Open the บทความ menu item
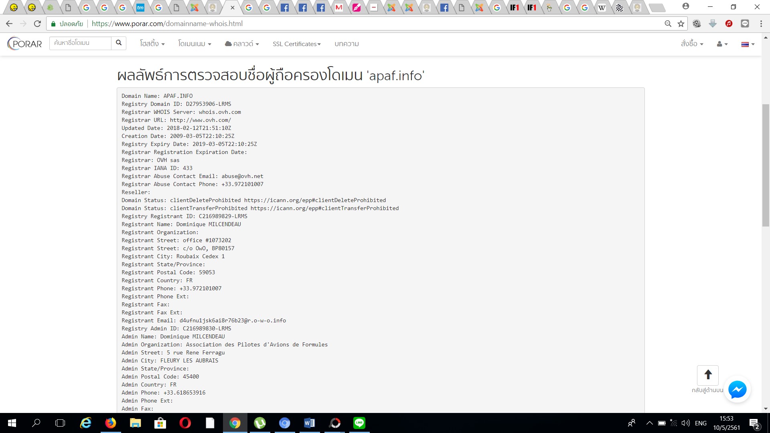This screenshot has width=770, height=433. point(346,44)
